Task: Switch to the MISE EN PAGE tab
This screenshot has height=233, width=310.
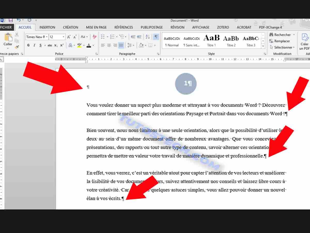Action: [96, 27]
